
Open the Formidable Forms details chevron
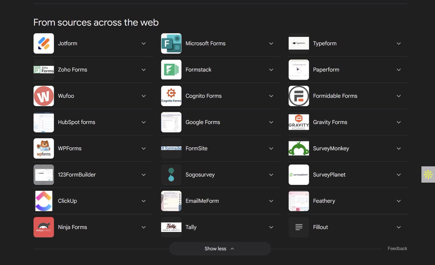pyautogui.click(x=399, y=96)
